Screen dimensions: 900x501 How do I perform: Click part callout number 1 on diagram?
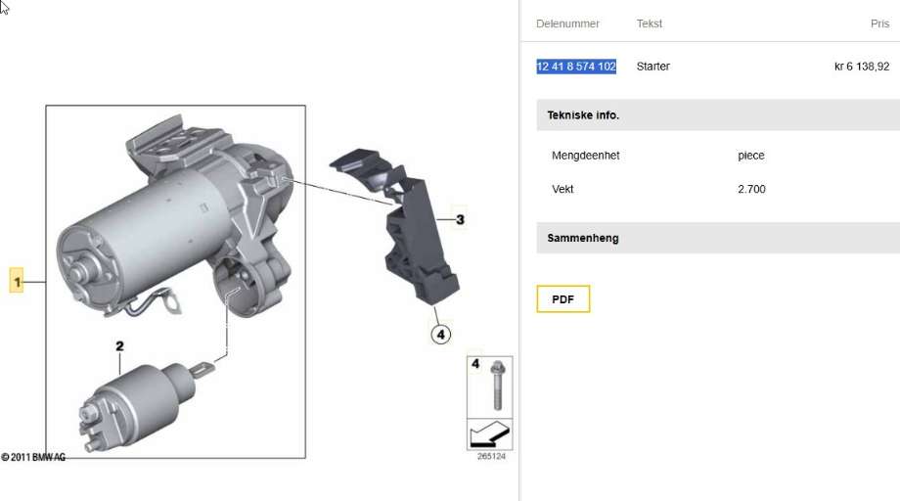click(17, 281)
